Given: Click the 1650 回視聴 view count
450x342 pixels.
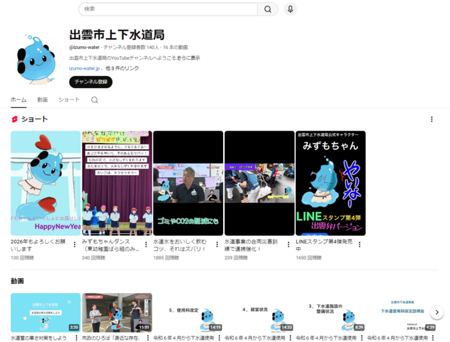Looking at the screenshot, I should coord(309,258).
